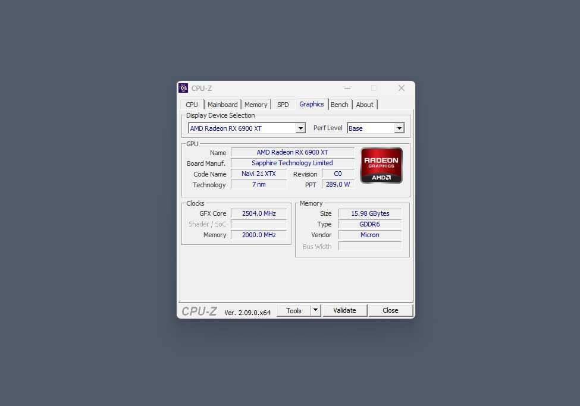The height and width of the screenshot is (406, 580).
Task: Click the CPU-Z app icon in title bar
Action: pos(183,88)
